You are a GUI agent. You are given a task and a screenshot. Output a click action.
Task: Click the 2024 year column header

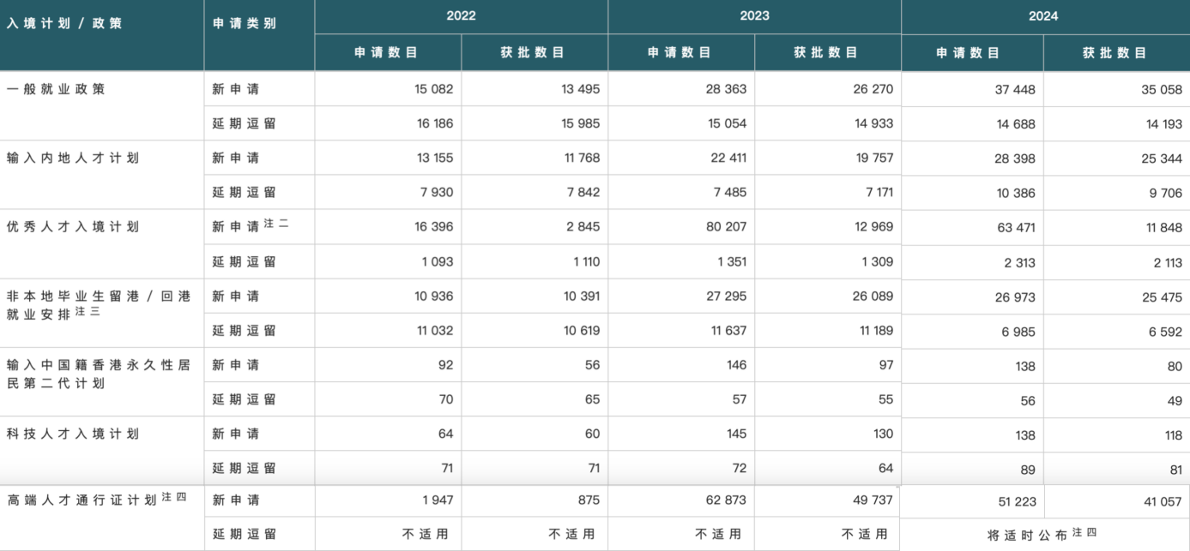pos(1043,15)
